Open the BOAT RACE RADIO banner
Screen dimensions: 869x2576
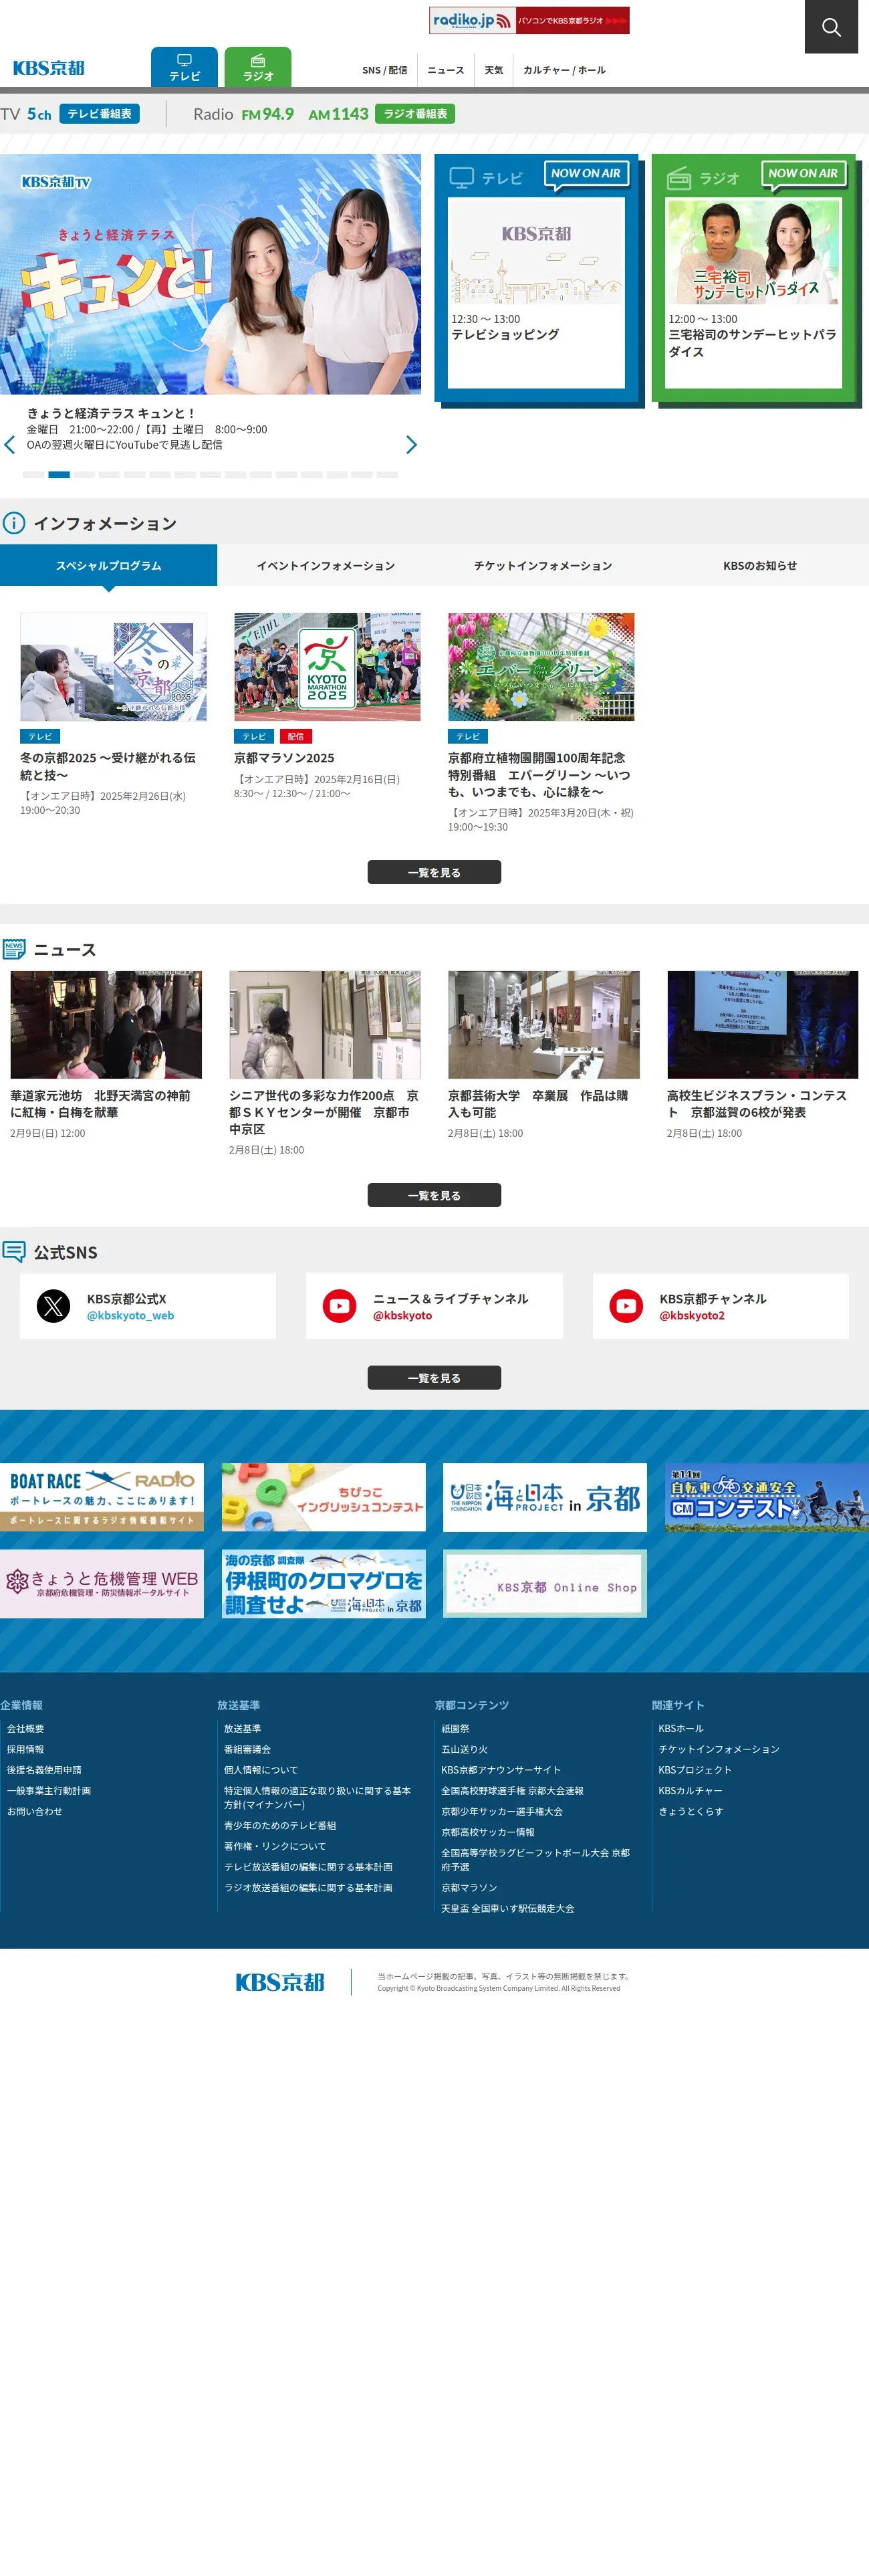click(102, 1497)
